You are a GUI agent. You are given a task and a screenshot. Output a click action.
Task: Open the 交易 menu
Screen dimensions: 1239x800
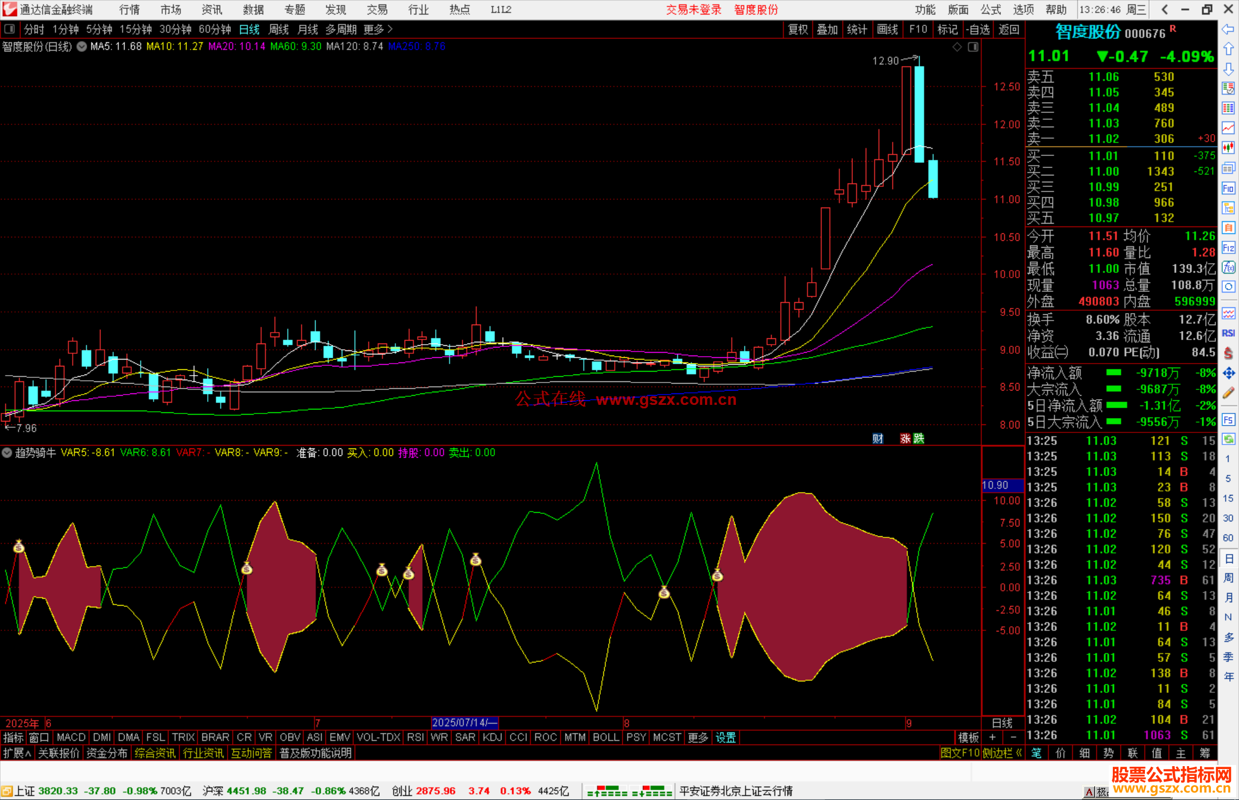(377, 10)
